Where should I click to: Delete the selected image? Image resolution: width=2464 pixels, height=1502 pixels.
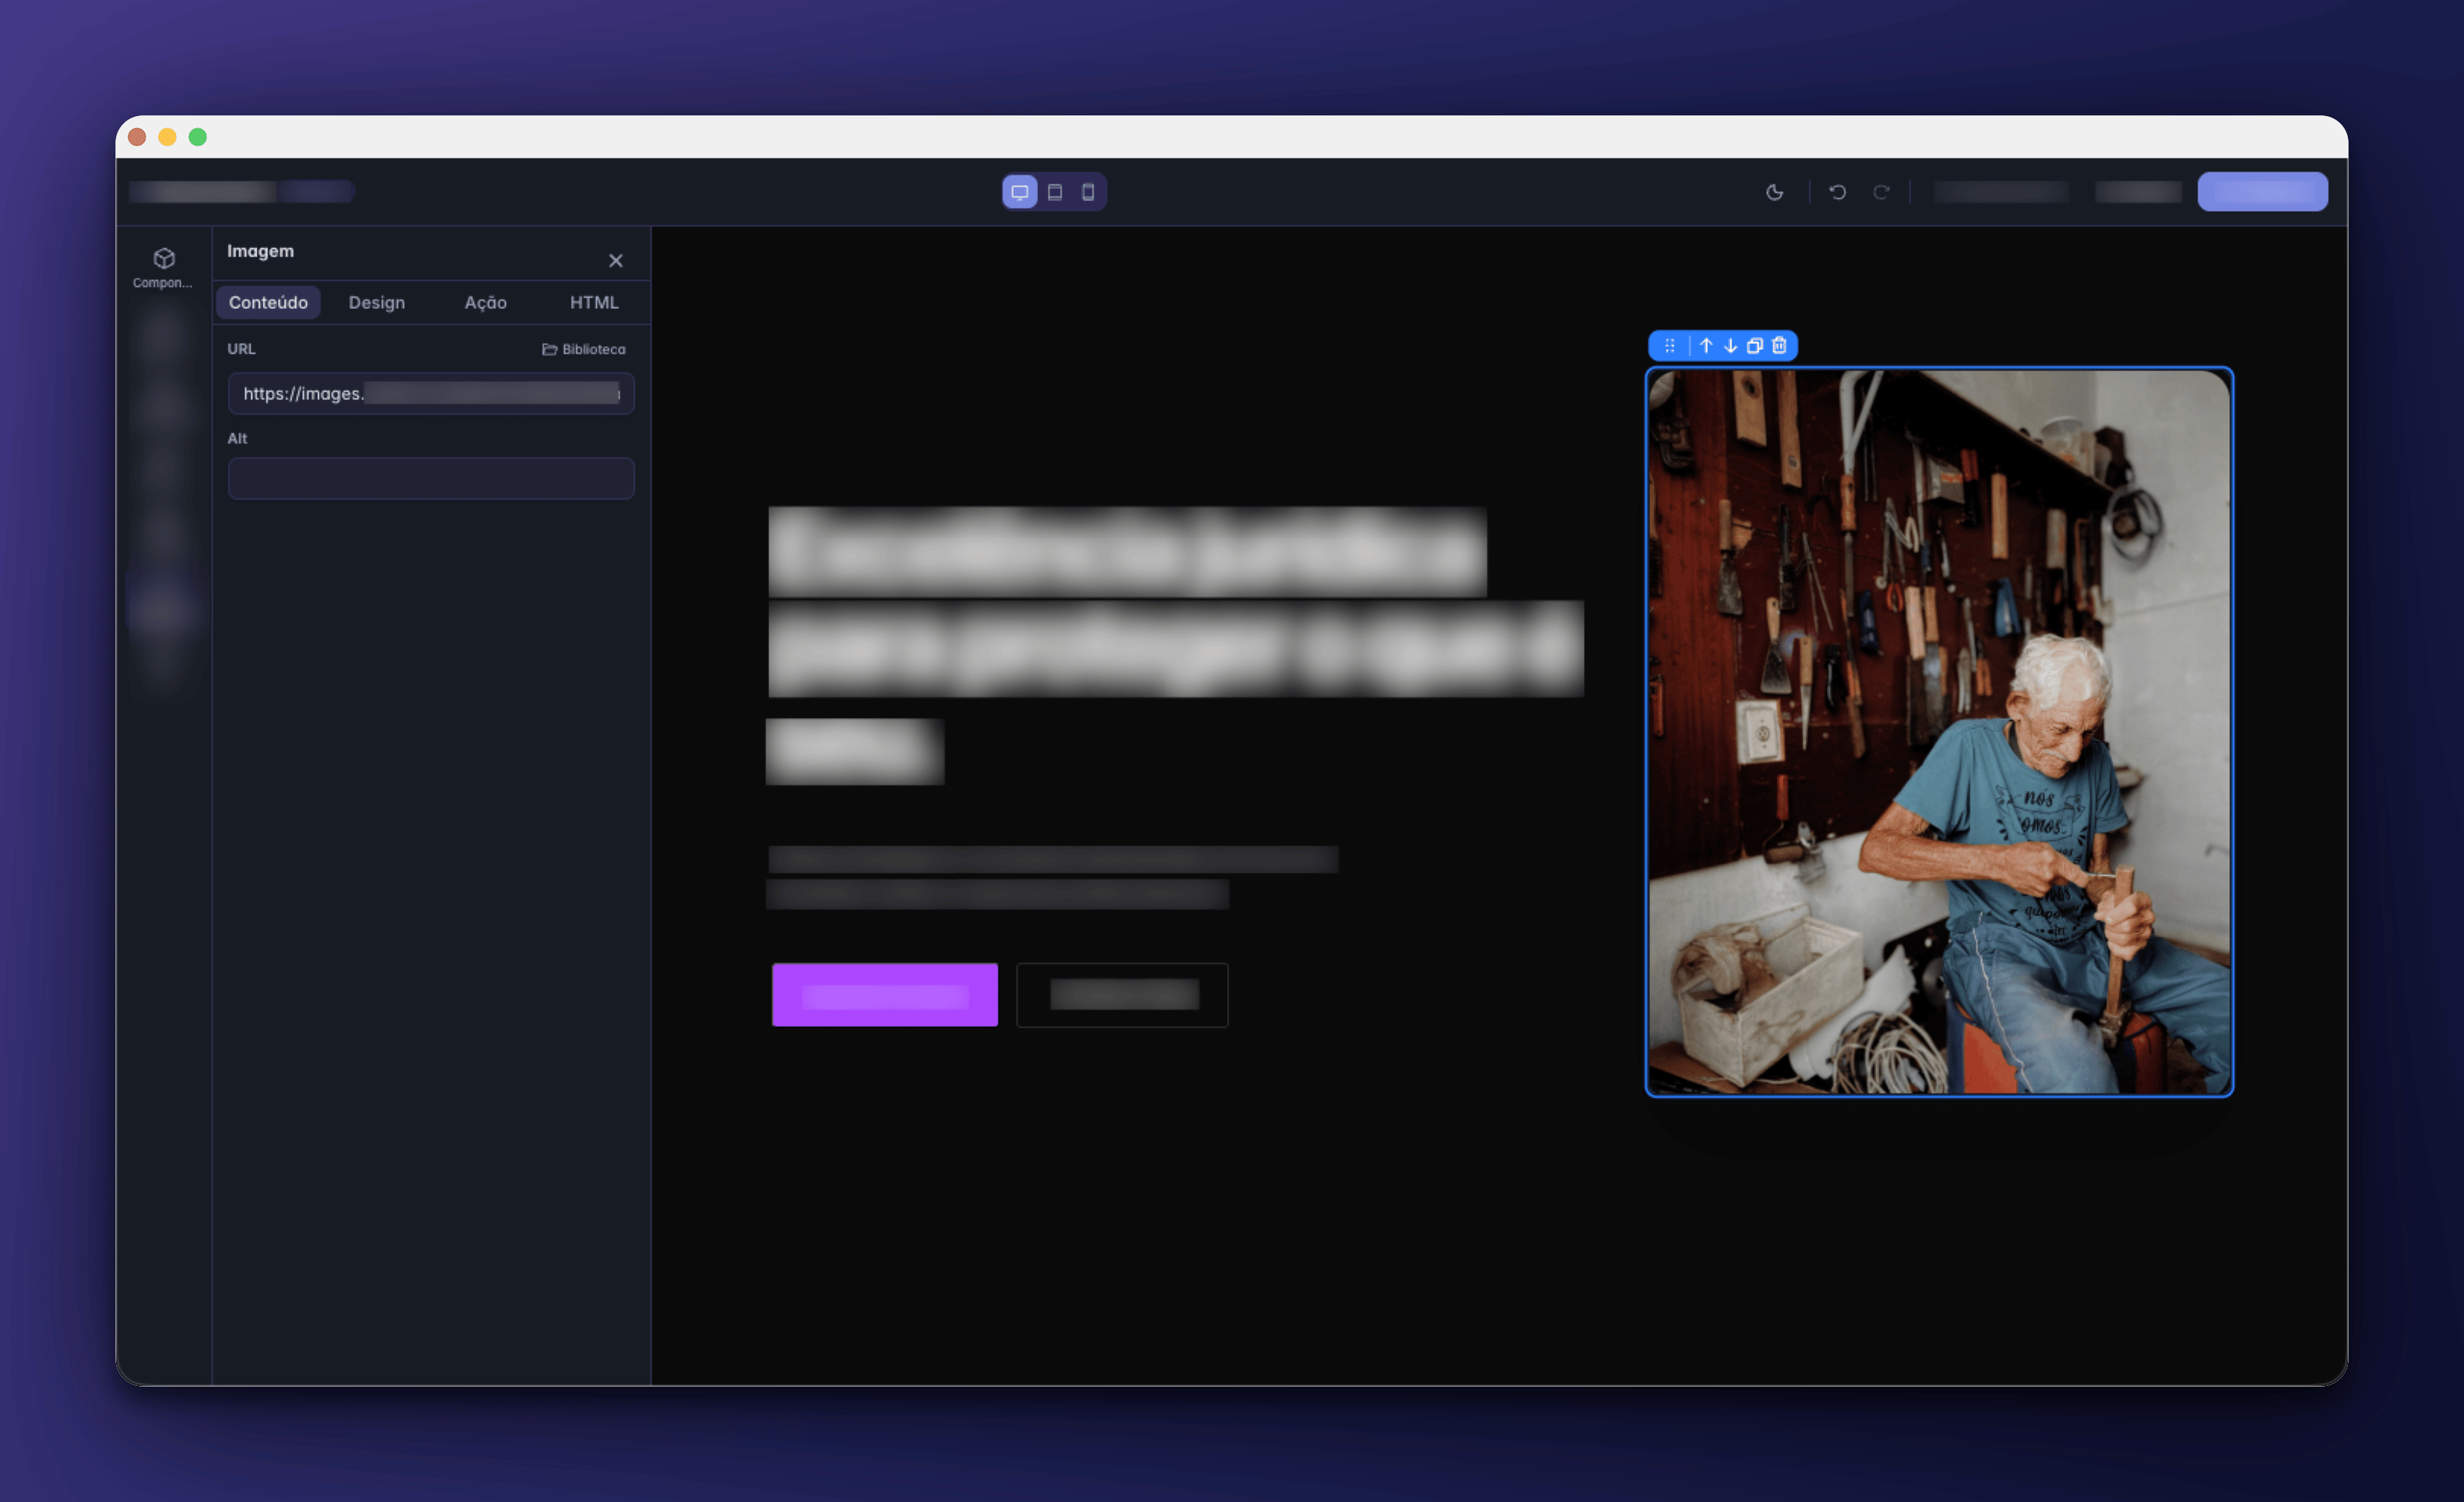[1779, 346]
